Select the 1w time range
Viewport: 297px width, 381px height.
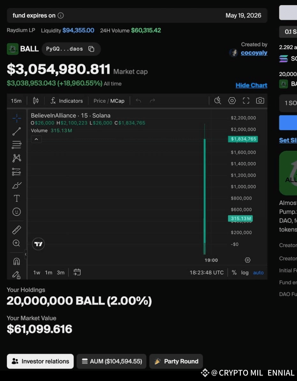click(x=37, y=273)
